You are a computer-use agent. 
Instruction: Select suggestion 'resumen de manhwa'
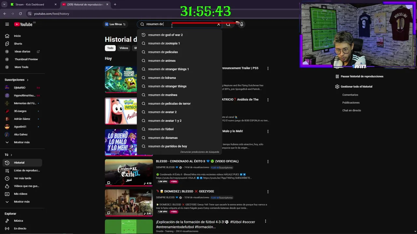(180, 95)
